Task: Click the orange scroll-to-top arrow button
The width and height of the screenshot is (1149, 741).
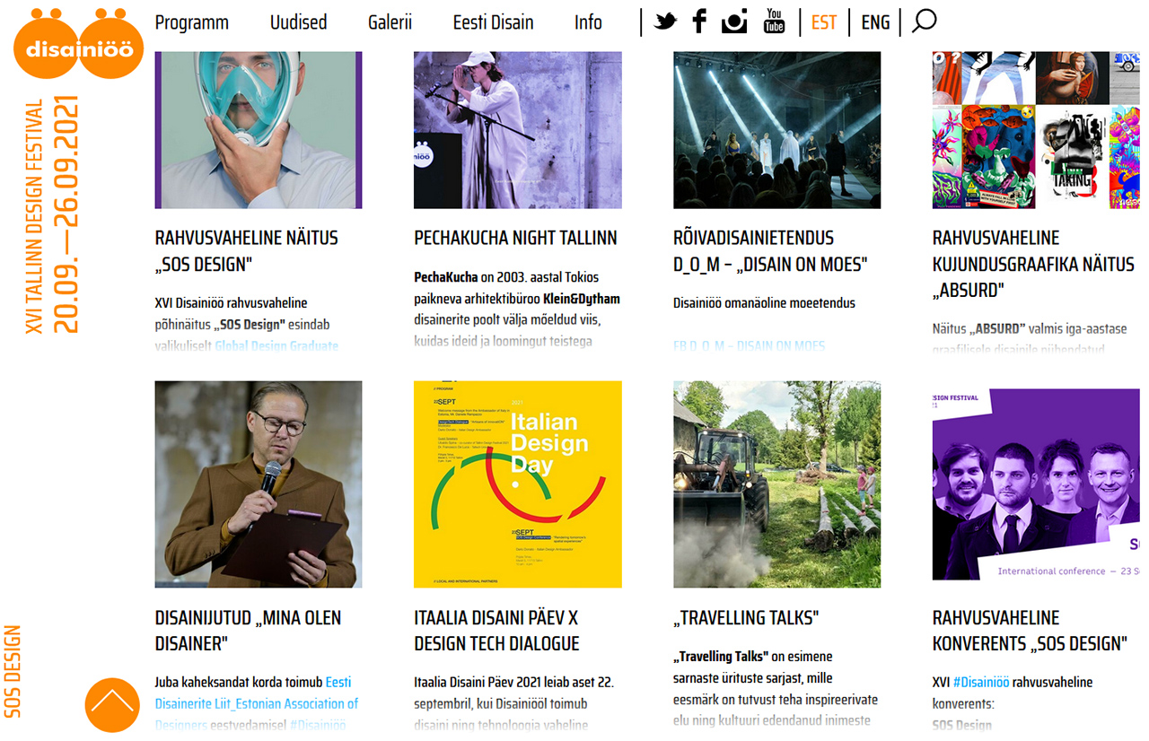Action: 112,705
